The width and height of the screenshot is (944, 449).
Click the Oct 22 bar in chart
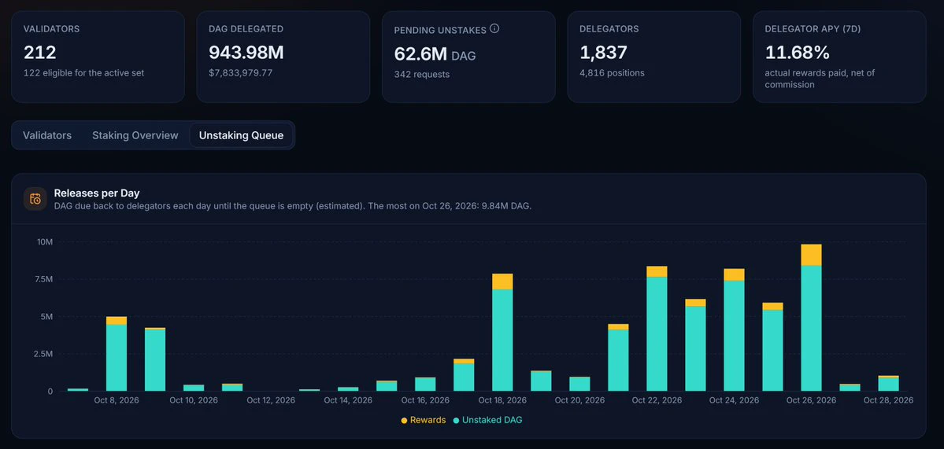[x=657, y=329]
